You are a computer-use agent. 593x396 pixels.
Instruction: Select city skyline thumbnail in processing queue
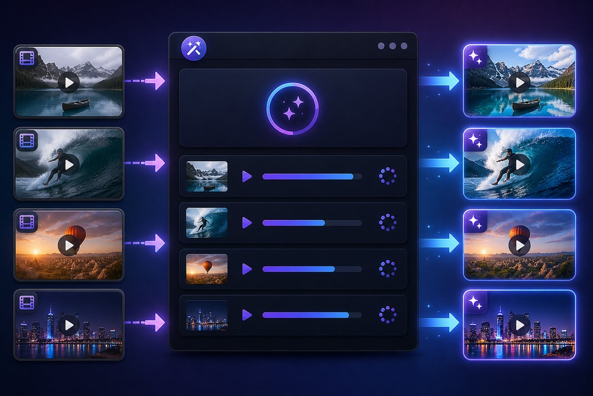(x=207, y=315)
